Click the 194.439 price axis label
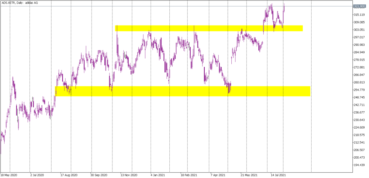This screenshot has width=369, height=178. (x=359, y=165)
